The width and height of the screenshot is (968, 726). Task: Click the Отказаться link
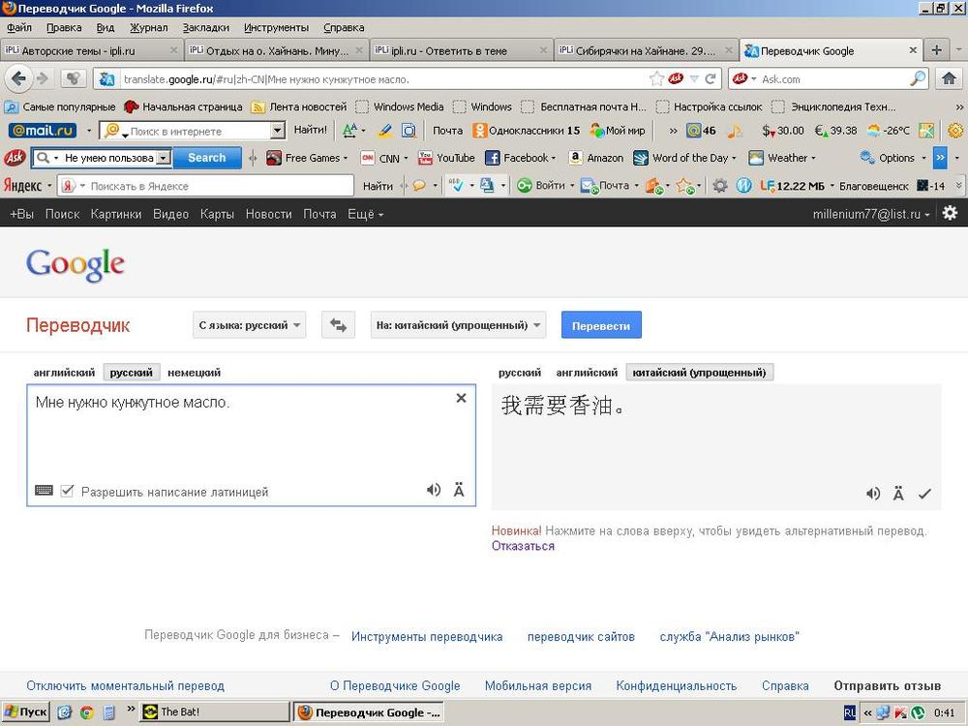point(523,546)
